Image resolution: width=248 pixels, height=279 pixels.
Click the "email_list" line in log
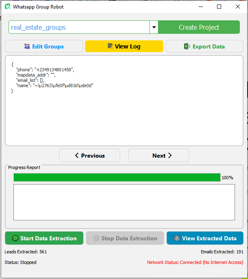click(30, 80)
